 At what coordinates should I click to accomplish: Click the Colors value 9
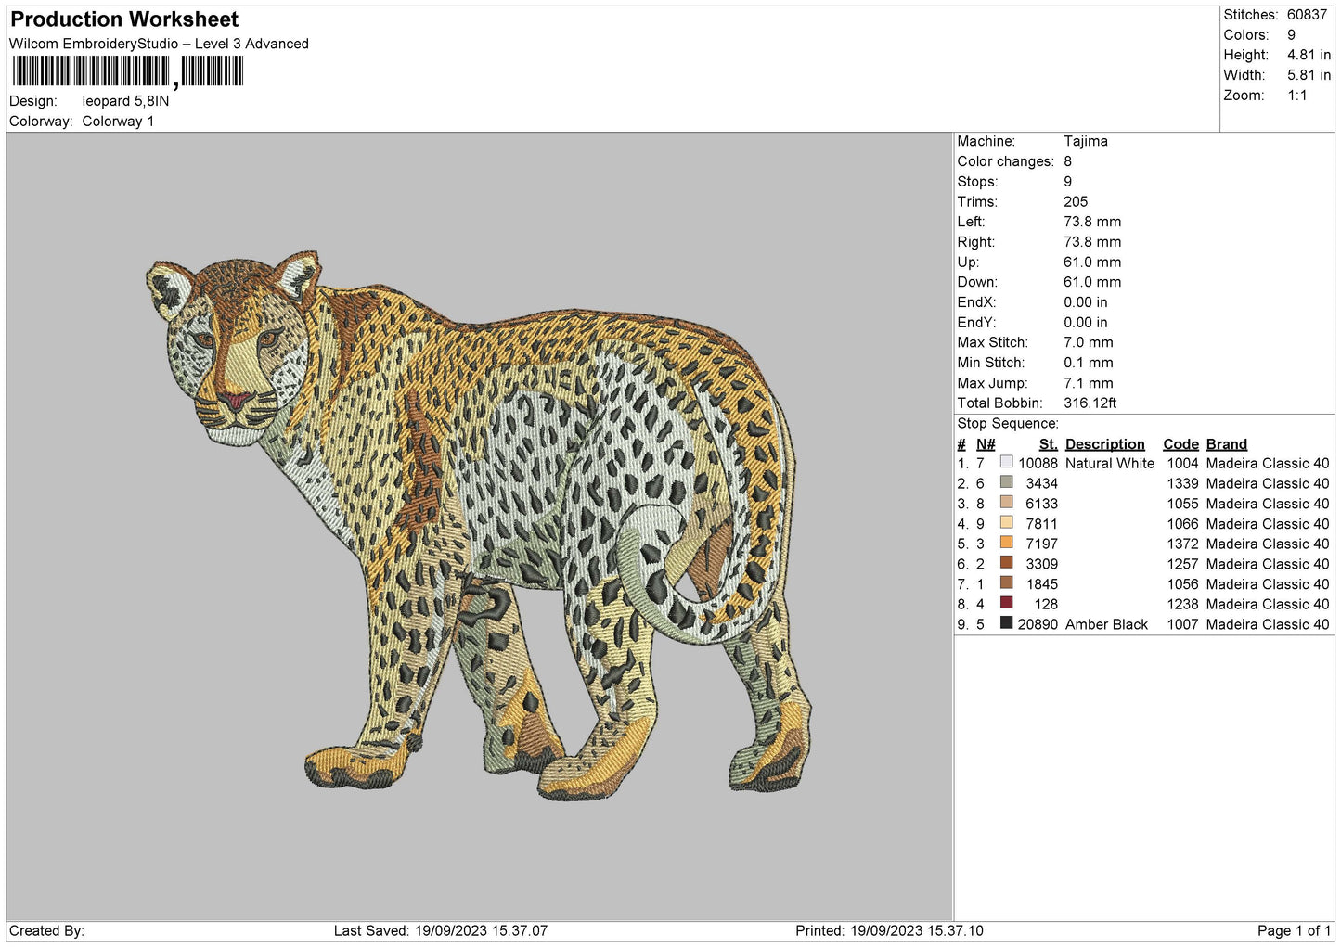(x=1291, y=35)
